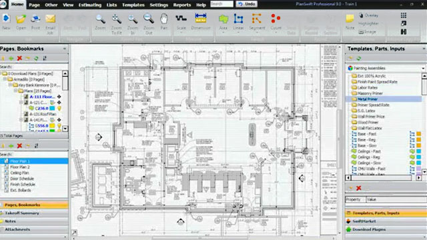Select the Metal Primer folder
The height and width of the screenshot is (240, 427).
(x=368, y=99)
